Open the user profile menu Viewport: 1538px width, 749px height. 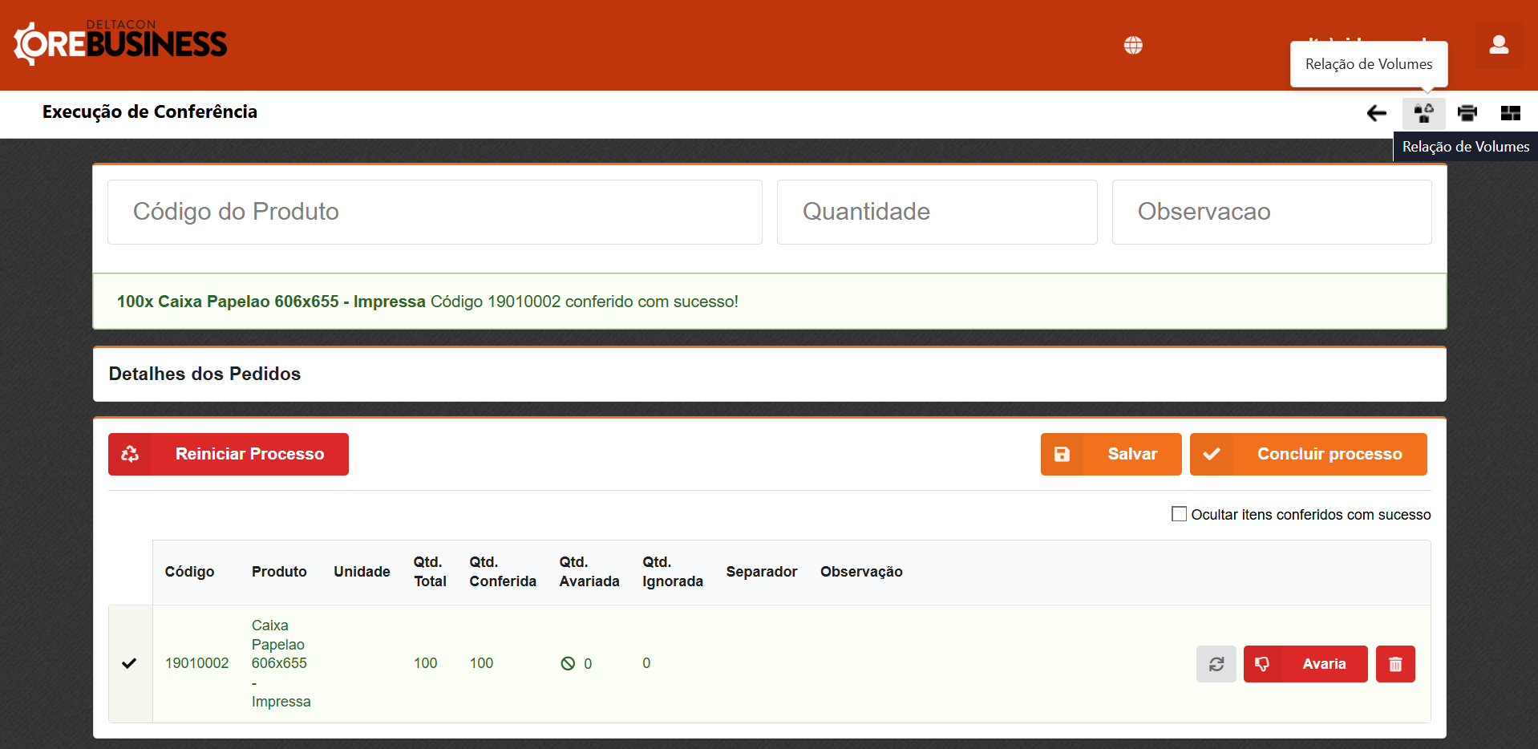(x=1498, y=45)
